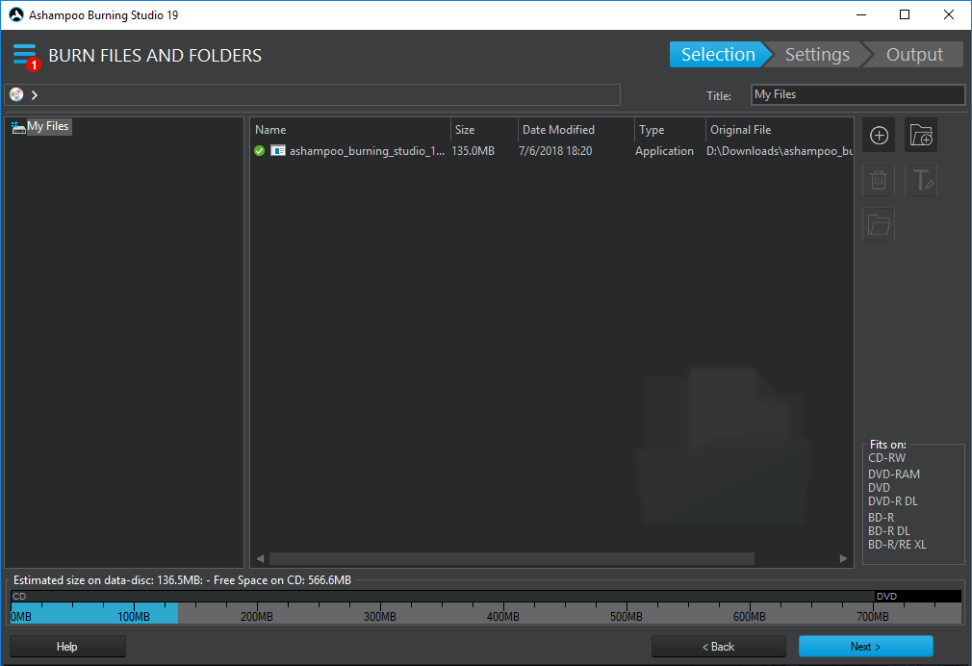Click the D:\Downloads original file path
This screenshot has height=666, width=972.
point(780,151)
